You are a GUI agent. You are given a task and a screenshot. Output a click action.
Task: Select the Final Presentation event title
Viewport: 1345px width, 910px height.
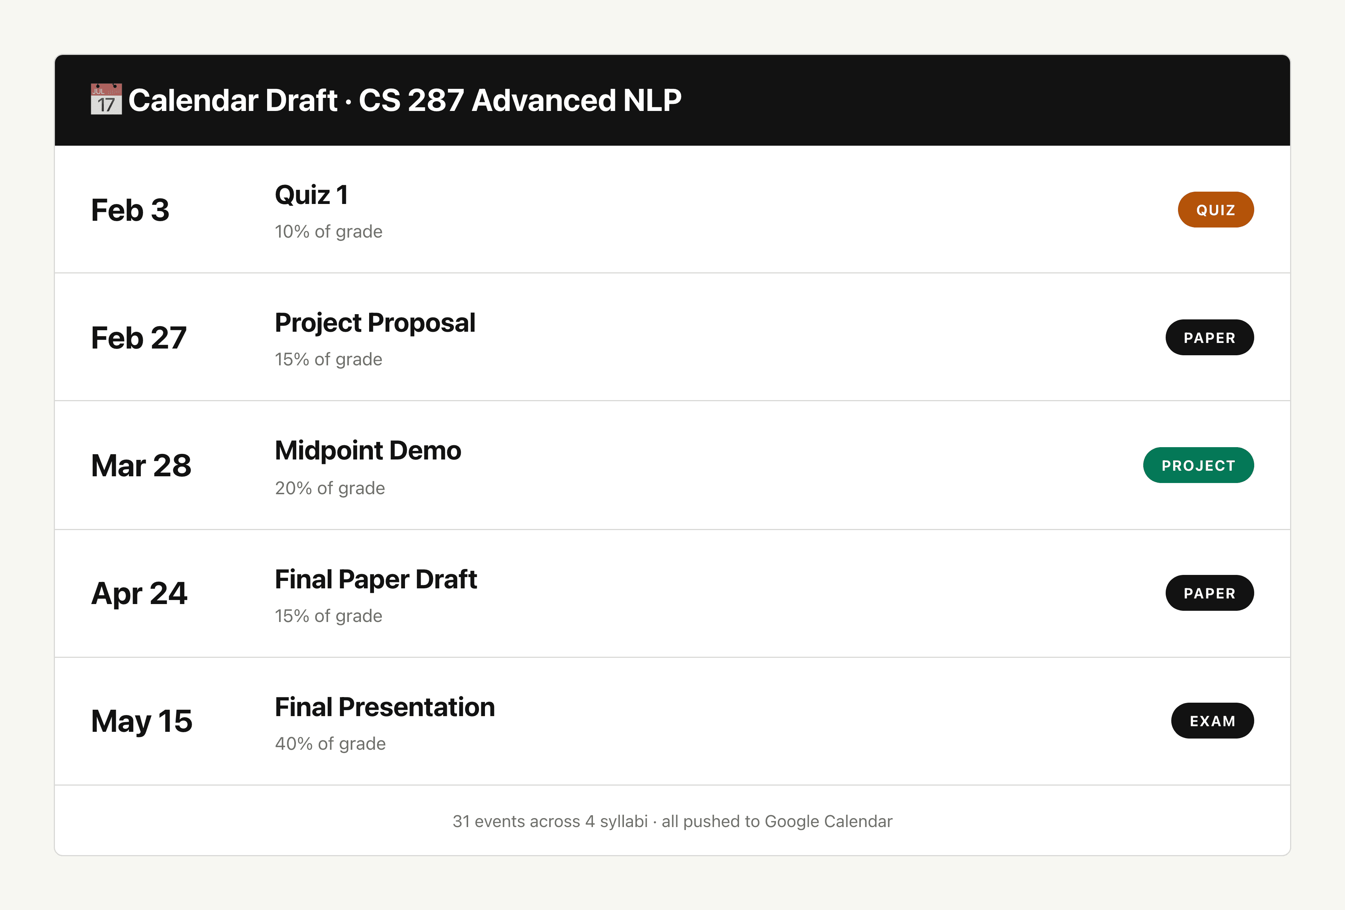[385, 707]
